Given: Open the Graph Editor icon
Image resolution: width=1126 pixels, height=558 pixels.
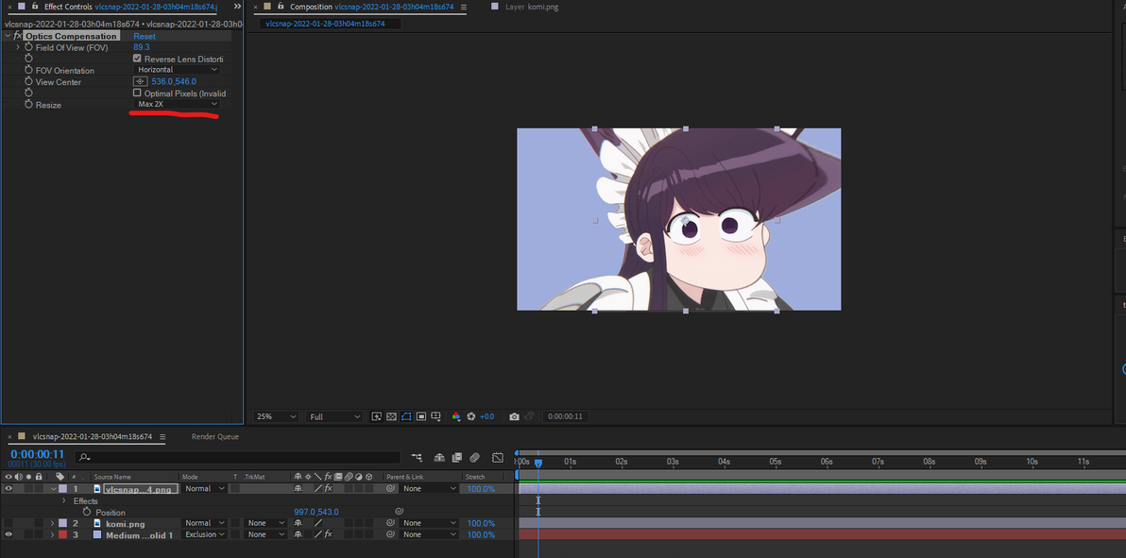Looking at the screenshot, I should tap(498, 458).
